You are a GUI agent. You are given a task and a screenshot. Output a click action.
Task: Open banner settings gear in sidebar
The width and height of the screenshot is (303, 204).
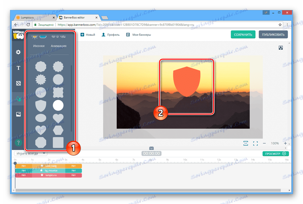pos(18,52)
